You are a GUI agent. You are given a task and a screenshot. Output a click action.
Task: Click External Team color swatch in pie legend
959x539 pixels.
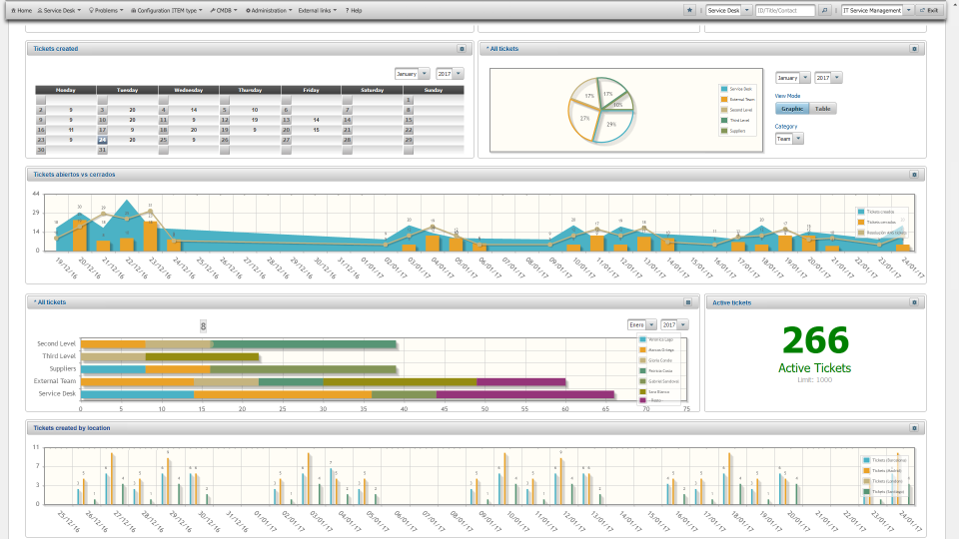(724, 99)
